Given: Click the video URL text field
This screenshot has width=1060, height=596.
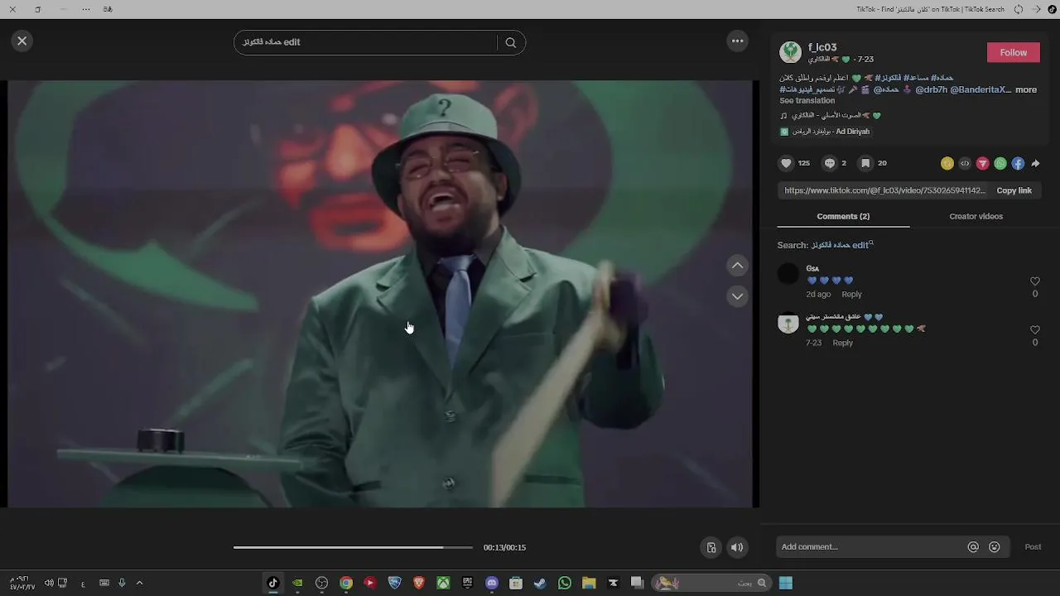Looking at the screenshot, I should [884, 190].
